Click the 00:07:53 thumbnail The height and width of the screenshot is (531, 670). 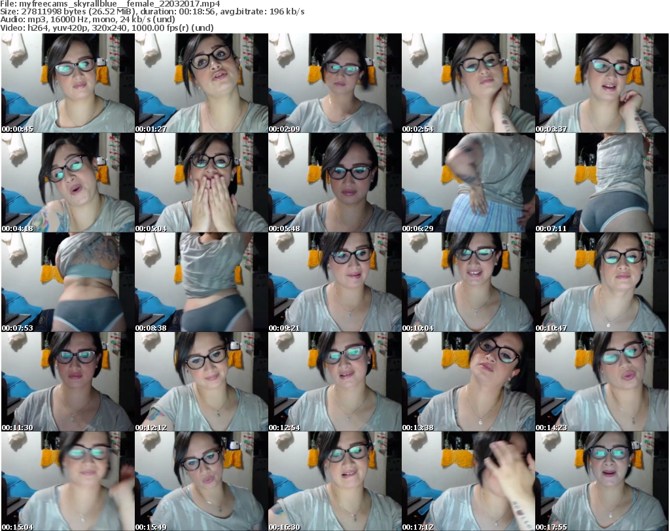[x=68, y=282]
